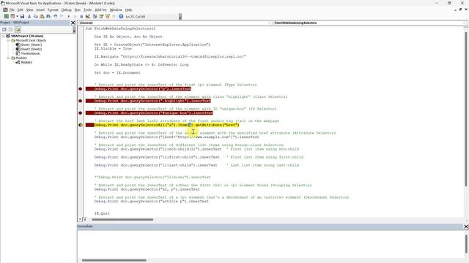Open the Window menu
The width and height of the screenshot is (469, 263).
click(116, 9)
